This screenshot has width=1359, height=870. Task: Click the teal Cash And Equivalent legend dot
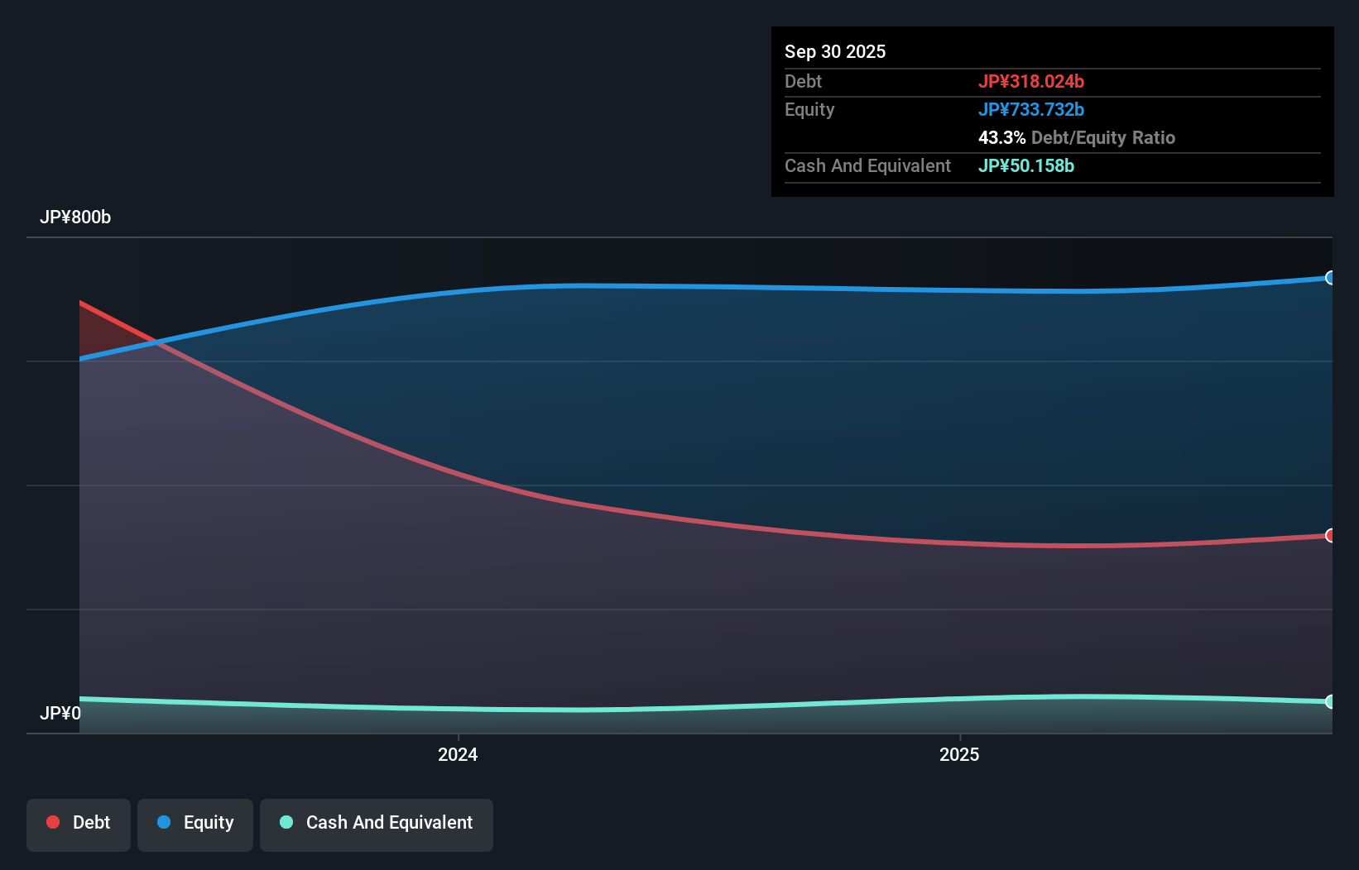coord(286,822)
